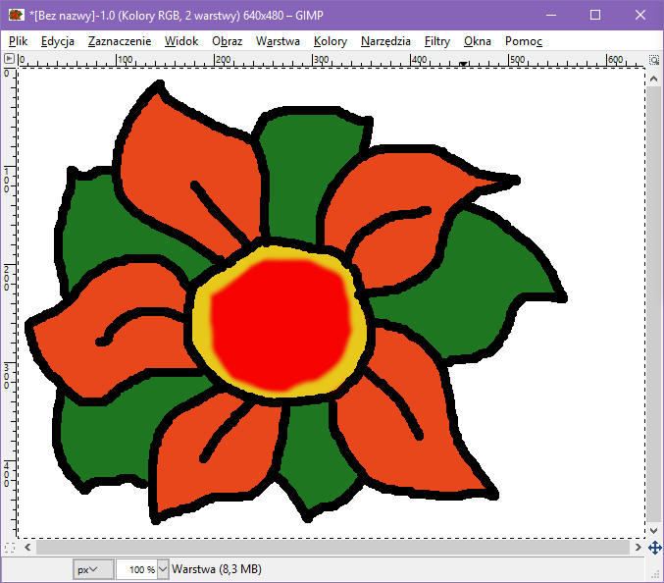Viewport: 664px width, 583px height.
Task: Open the Plik menu
Action: click(18, 41)
